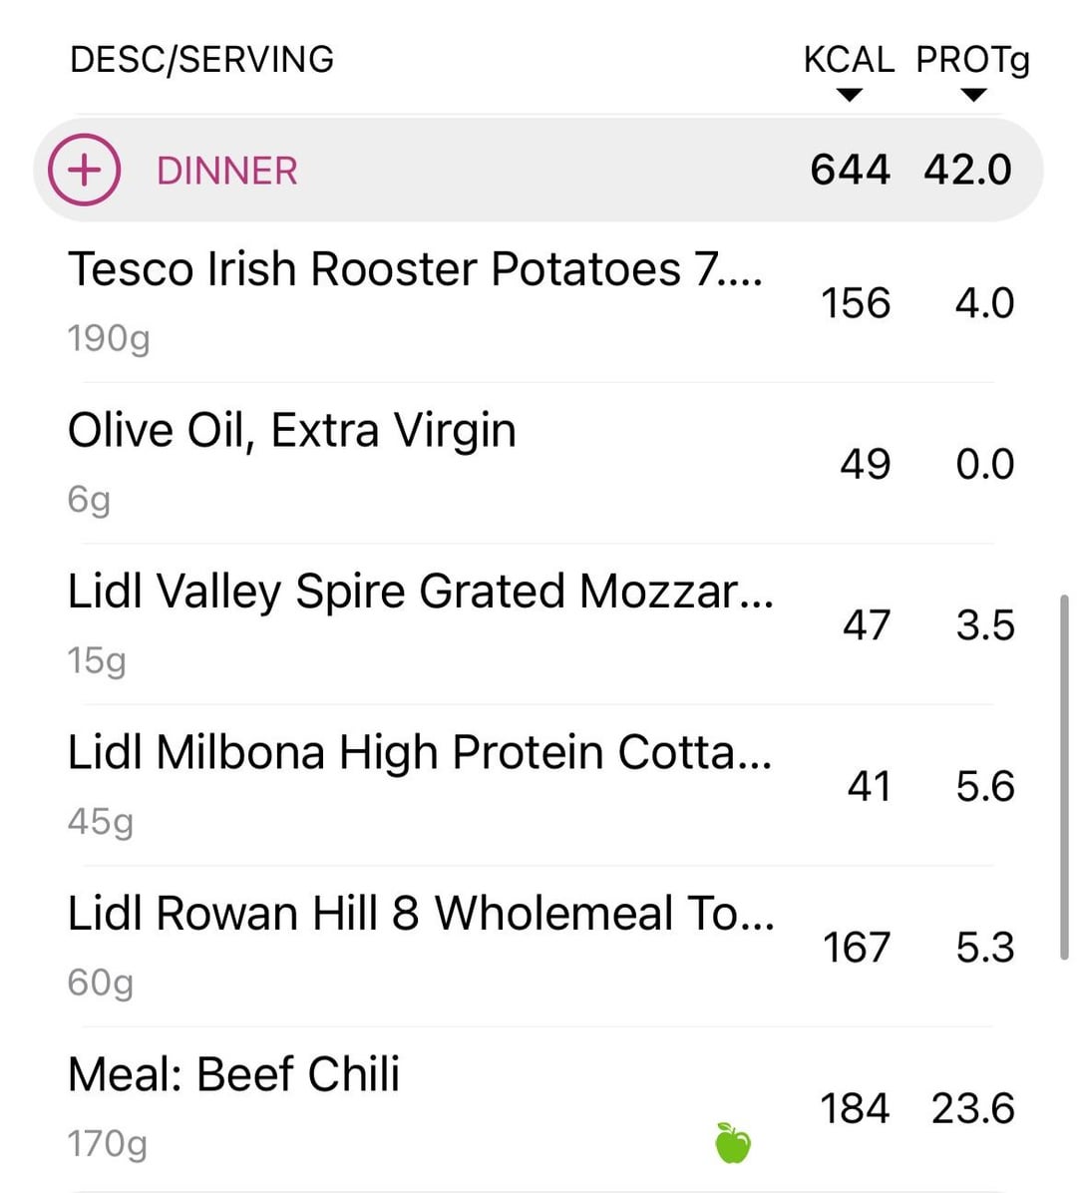Image resolution: width=1077 pixels, height=1193 pixels.
Task: Tap the 167 kcal value for Wholemeal item
Action: point(856,948)
